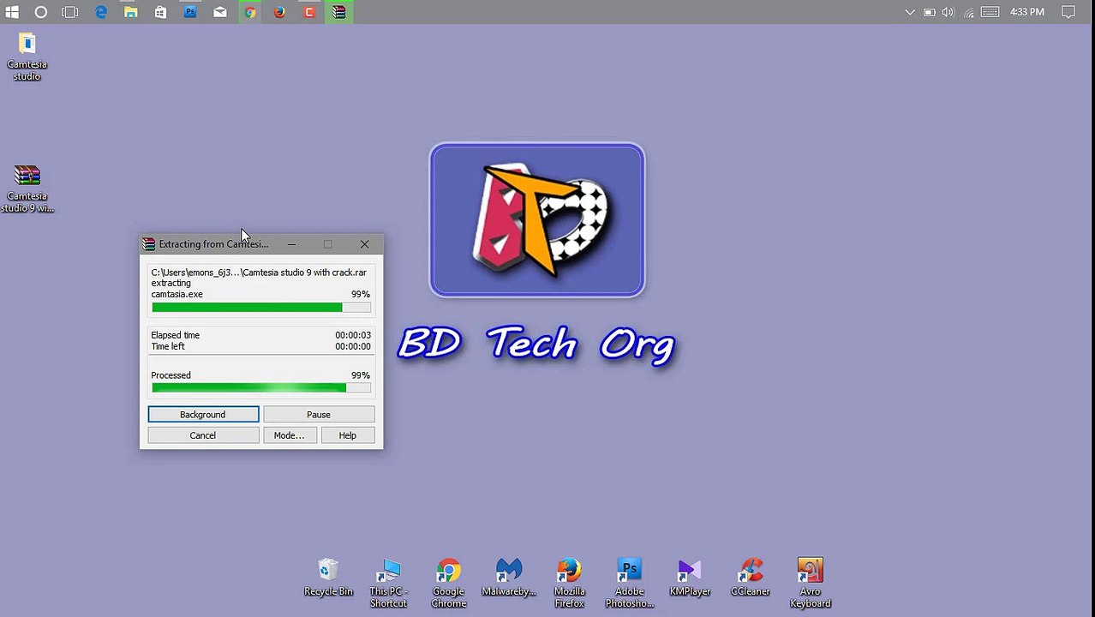The height and width of the screenshot is (617, 1095).
Task: Click the Processed total progress bar
Action: (261, 388)
